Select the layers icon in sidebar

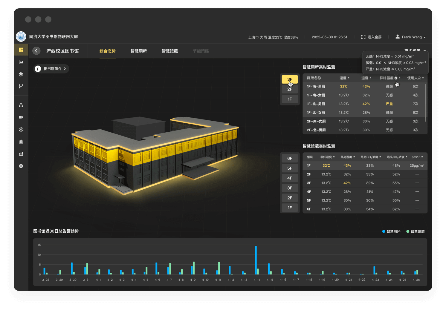click(21, 74)
